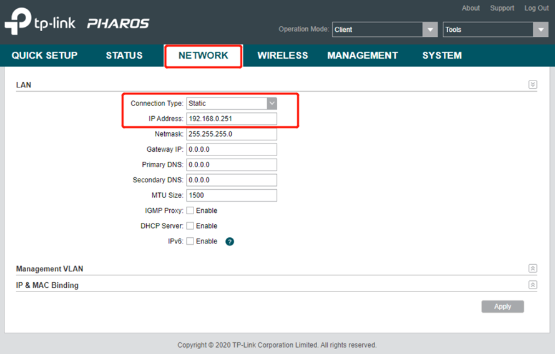Open the Wireless tab
Screen dimensions: 555x354
[282, 56]
